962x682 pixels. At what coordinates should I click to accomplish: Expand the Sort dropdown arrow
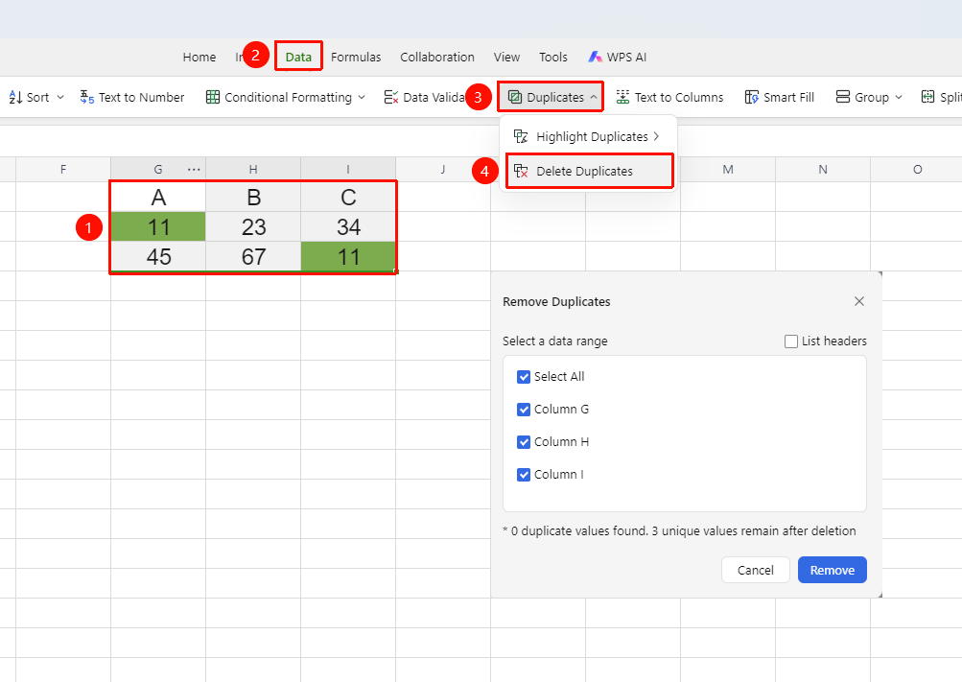(60, 97)
